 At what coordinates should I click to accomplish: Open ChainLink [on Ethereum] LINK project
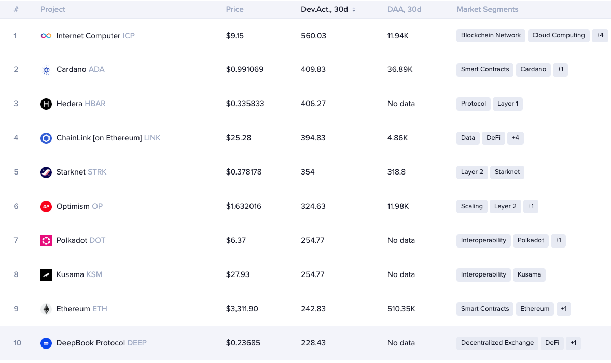click(108, 138)
